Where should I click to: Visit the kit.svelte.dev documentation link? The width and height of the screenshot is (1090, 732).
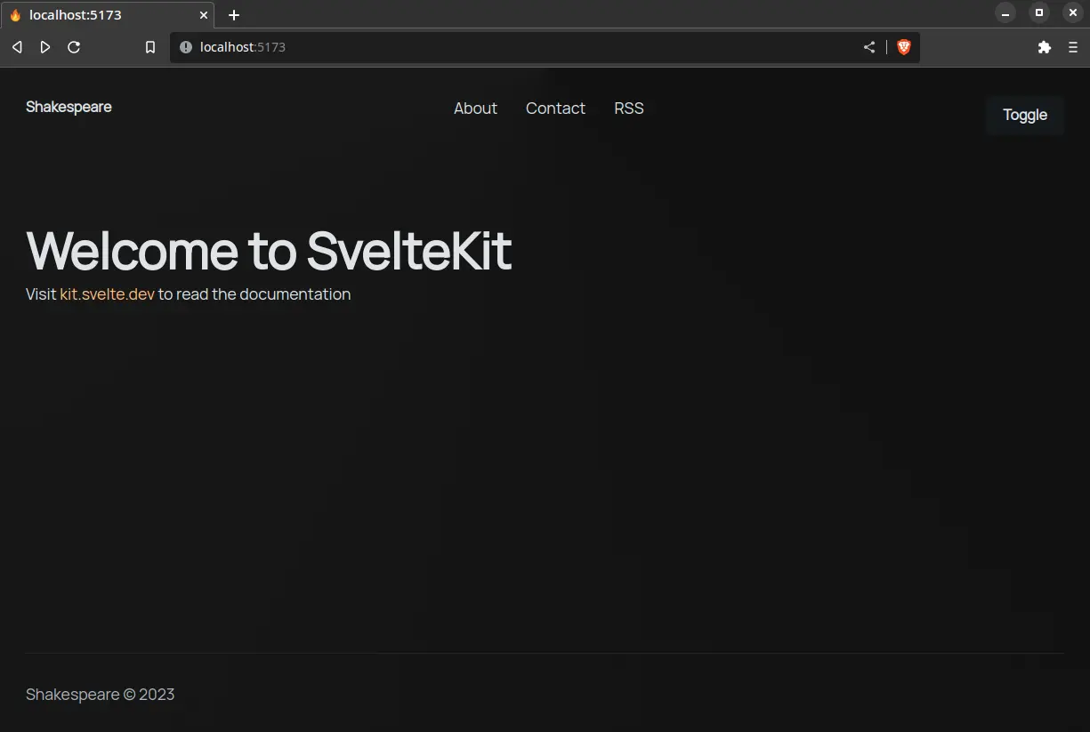tap(107, 294)
